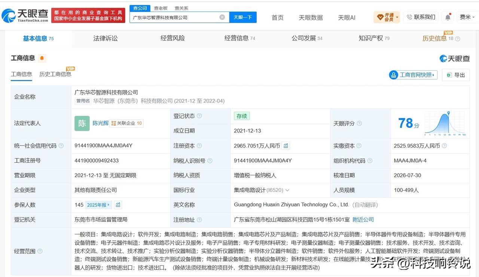Switch to the 查老板 search tab
The width and height of the screenshot is (479, 277).
(161, 8)
